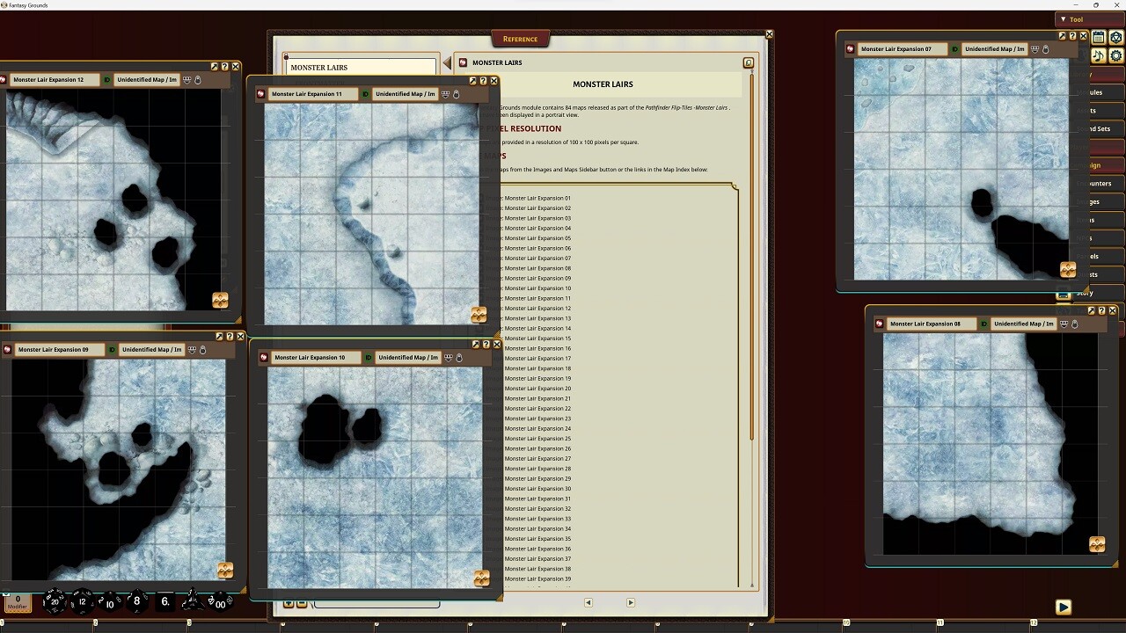Open the polyhedral dice color icon
The height and width of the screenshot is (633, 1126).
pos(1116,38)
